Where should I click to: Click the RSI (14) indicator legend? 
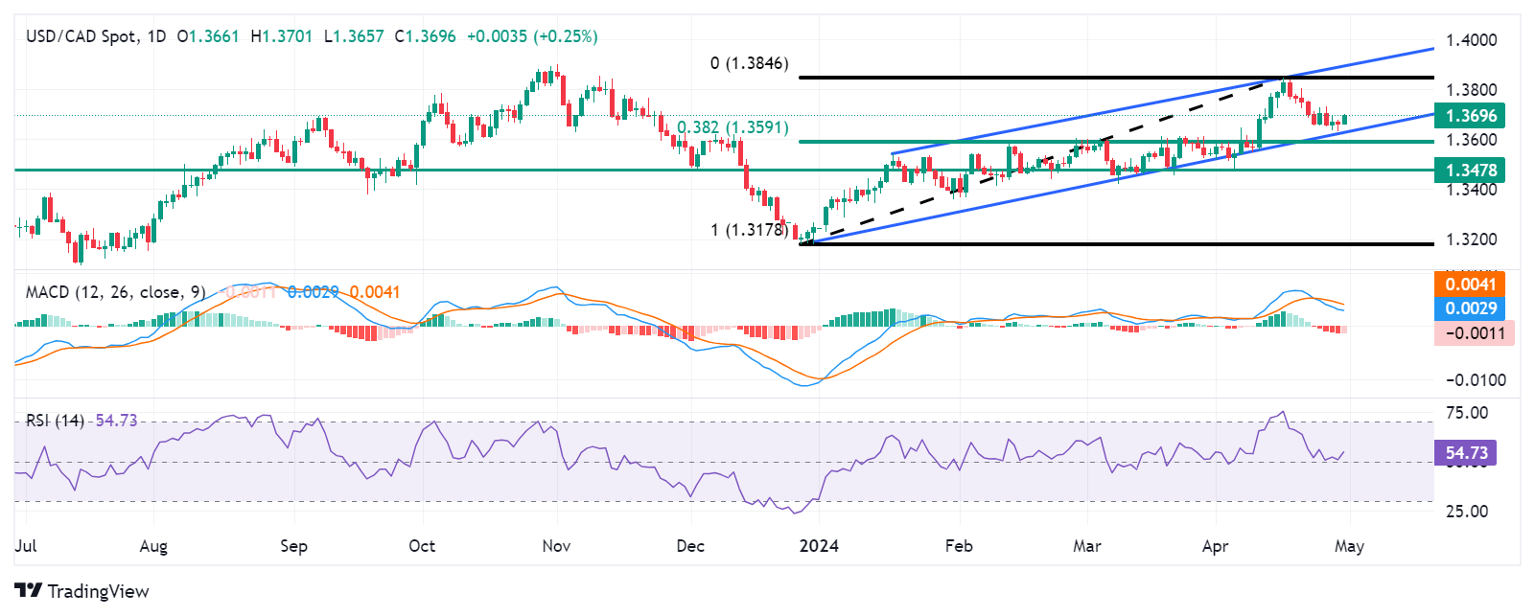55,421
